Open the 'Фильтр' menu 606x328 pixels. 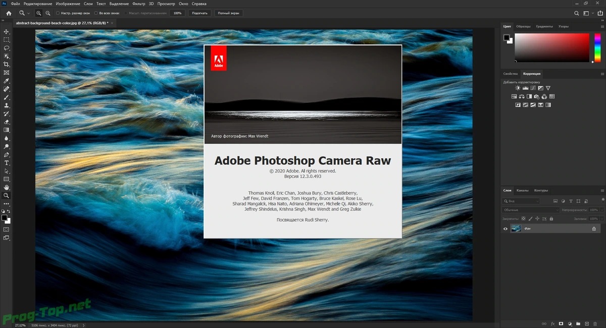(138, 4)
